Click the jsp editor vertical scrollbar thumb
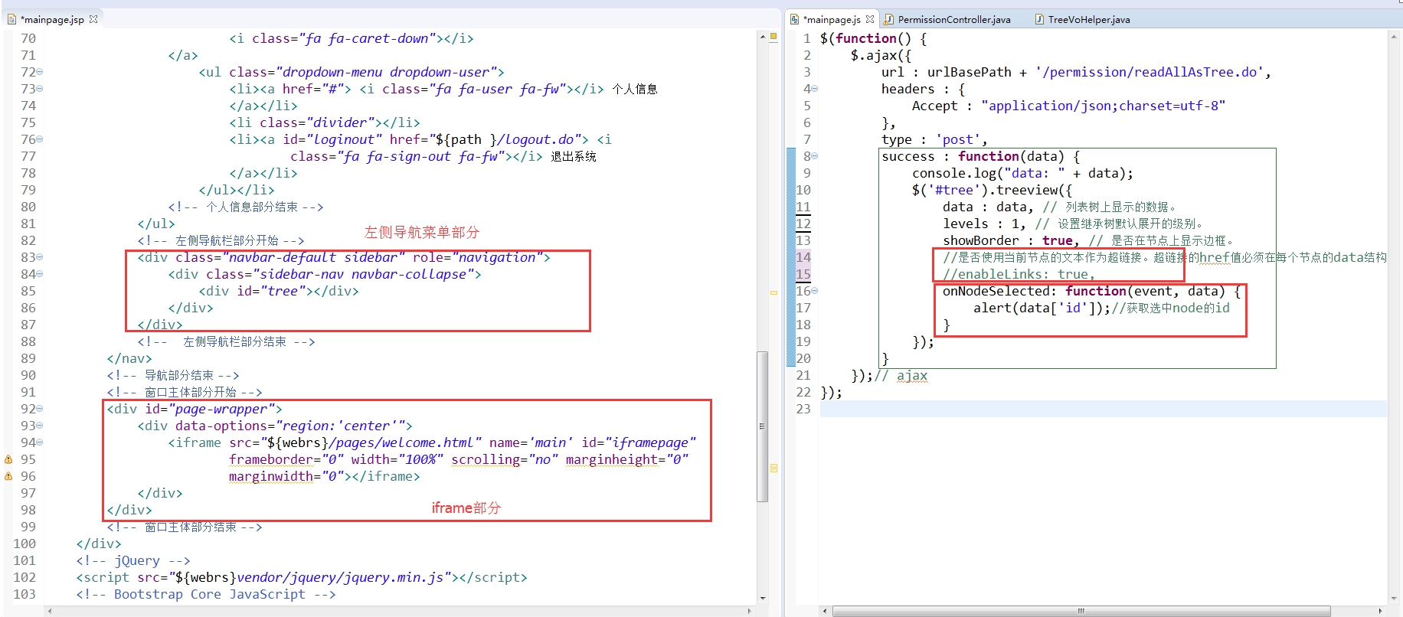 pyautogui.click(x=763, y=426)
